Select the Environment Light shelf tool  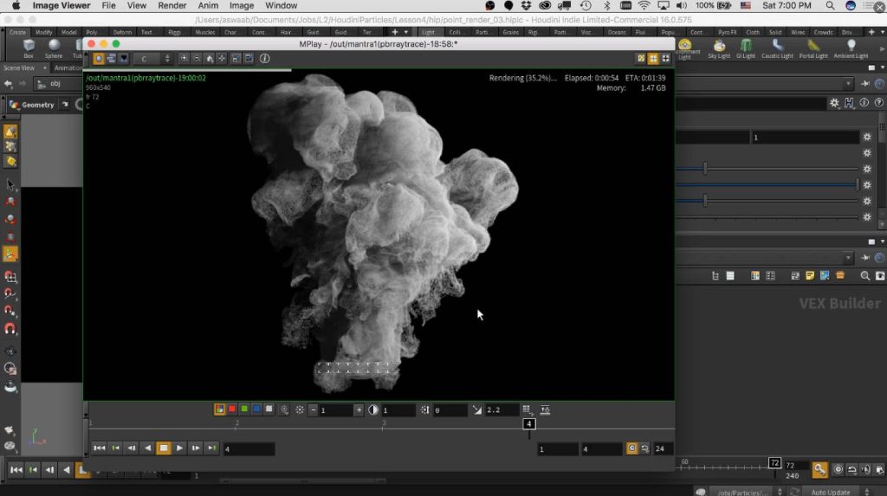[x=685, y=48]
